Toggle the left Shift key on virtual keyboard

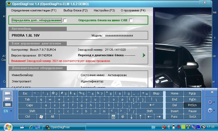point(32,111)
